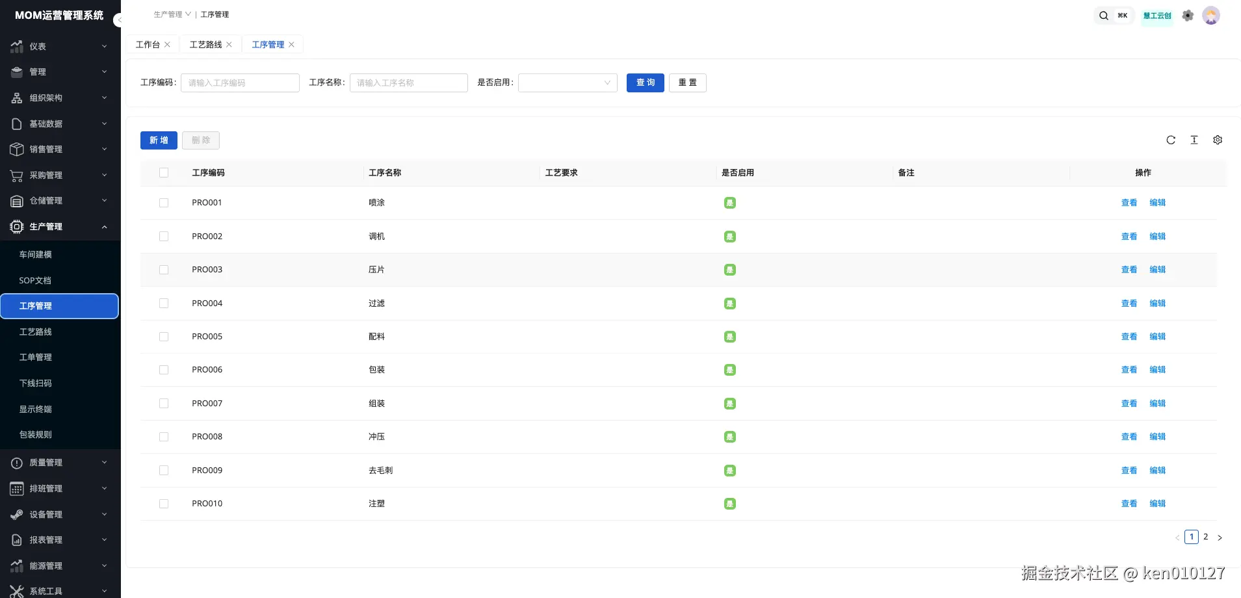Click the 质量管理 alert-circle icon
Screen dimensions: 1241x598
(17, 463)
